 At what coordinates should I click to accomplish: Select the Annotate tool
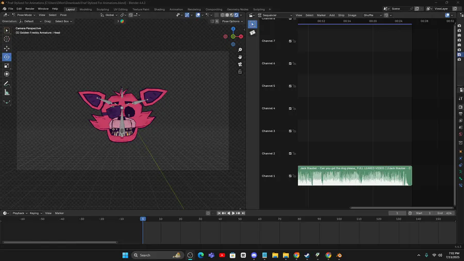coord(7,84)
